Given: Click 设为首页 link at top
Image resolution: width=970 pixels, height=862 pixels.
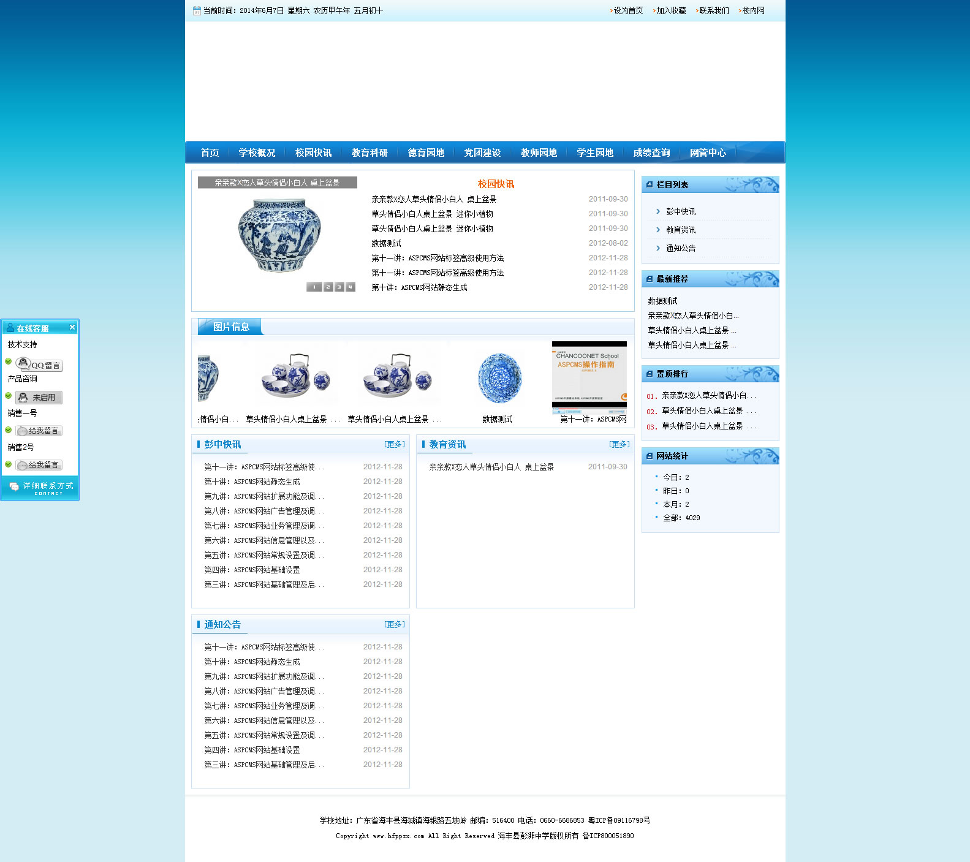Looking at the screenshot, I should pos(628,10).
